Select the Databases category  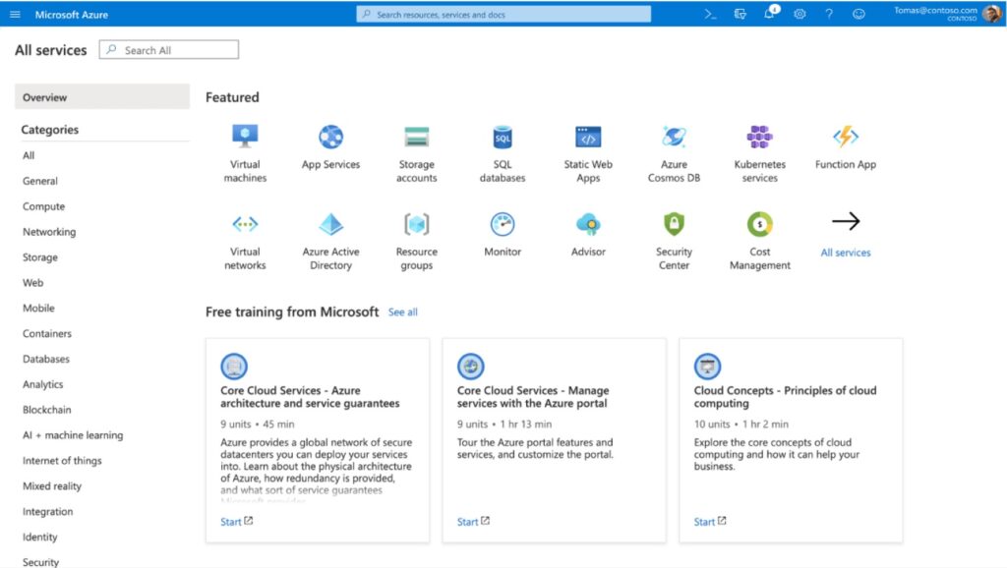tap(45, 359)
